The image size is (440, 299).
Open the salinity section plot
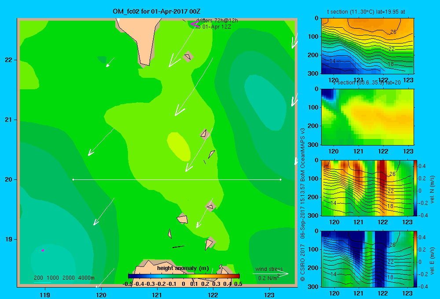tap(367, 117)
